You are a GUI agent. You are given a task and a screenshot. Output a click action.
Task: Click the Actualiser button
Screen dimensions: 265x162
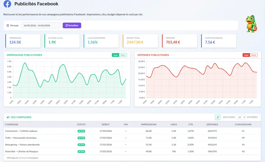(72, 25)
